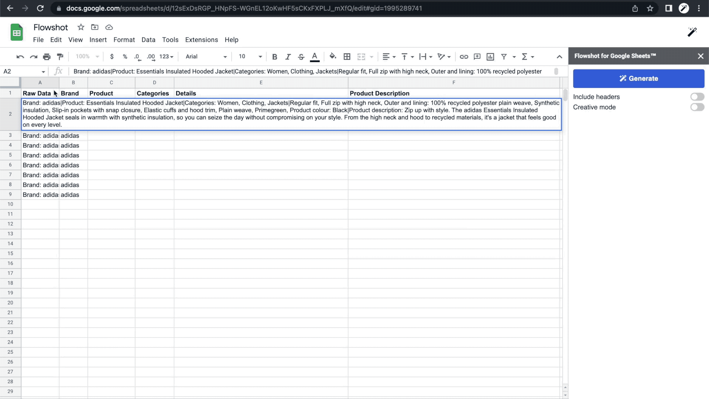Enable the Include headers toggle

pos(697,97)
